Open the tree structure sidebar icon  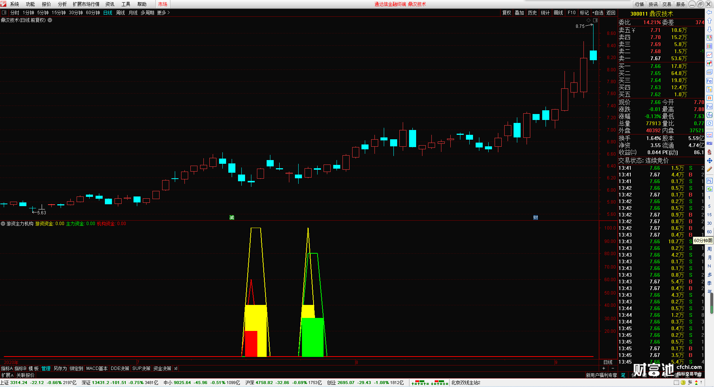(710, 89)
